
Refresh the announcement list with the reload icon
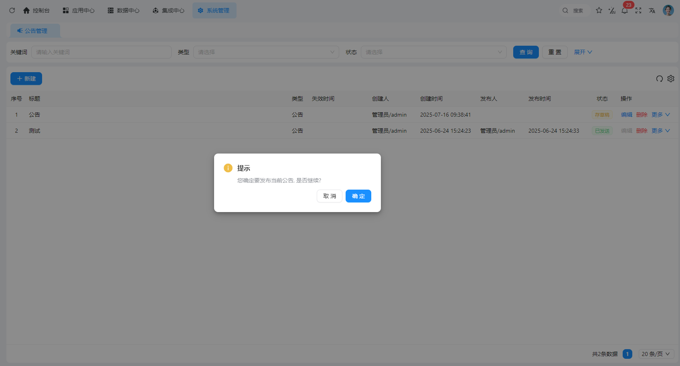point(659,79)
